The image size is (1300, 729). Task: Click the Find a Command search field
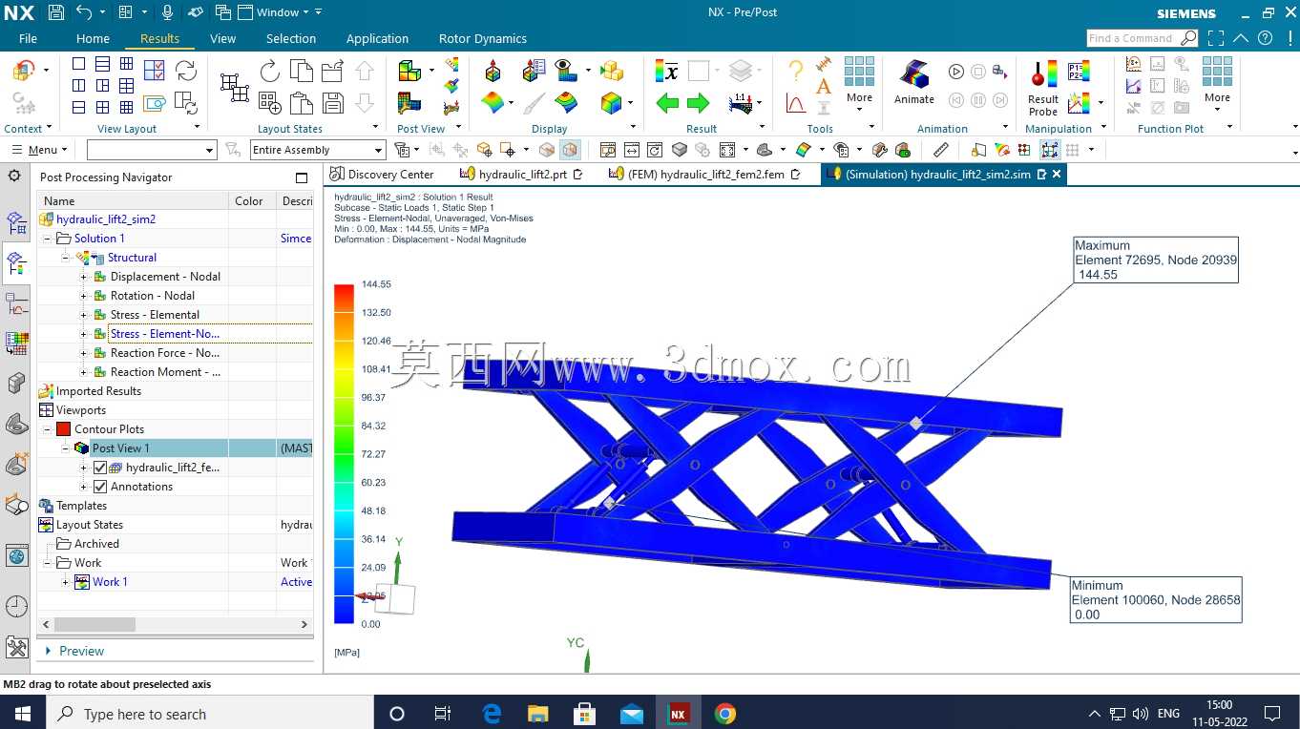point(1133,38)
